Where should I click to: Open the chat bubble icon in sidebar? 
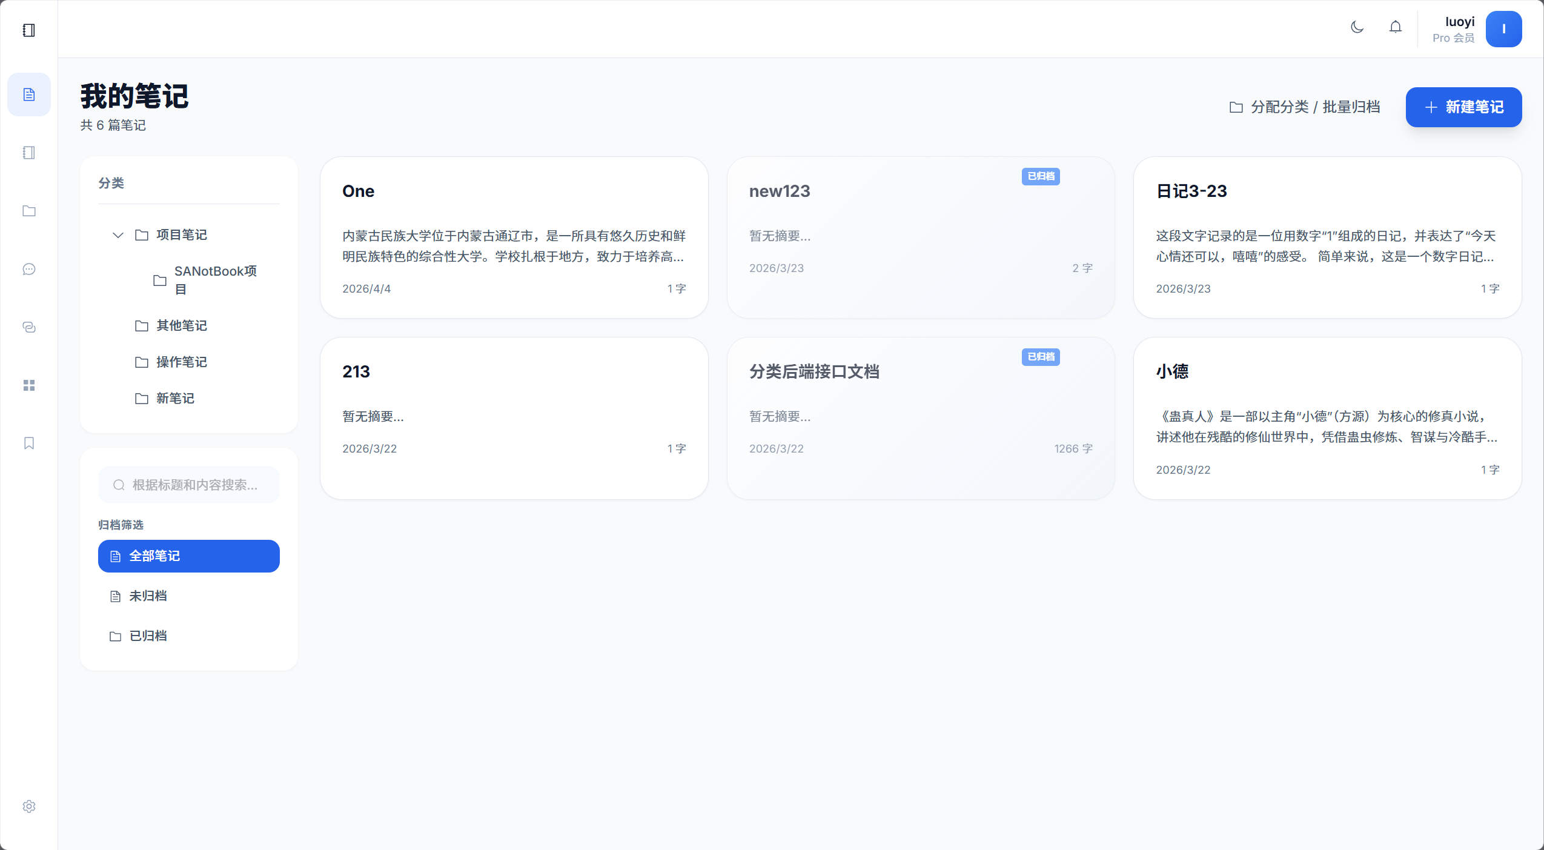[x=29, y=269]
